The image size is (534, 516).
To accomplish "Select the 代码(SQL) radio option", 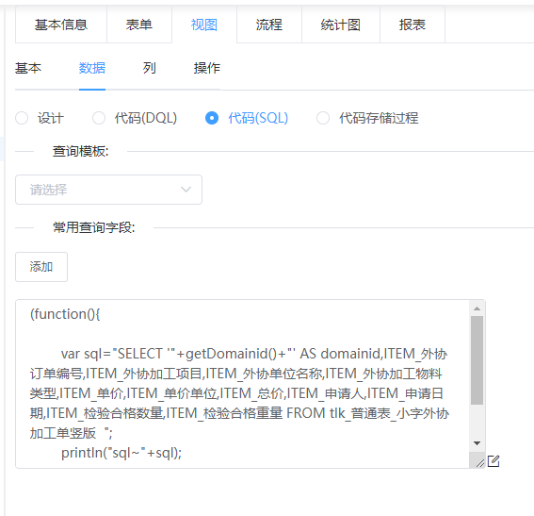I will 212,118.
